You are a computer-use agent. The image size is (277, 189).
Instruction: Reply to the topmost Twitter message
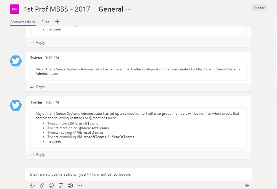[x=37, y=43]
